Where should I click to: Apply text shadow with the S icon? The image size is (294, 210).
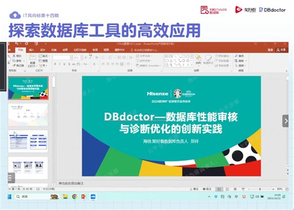click(x=69, y=64)
